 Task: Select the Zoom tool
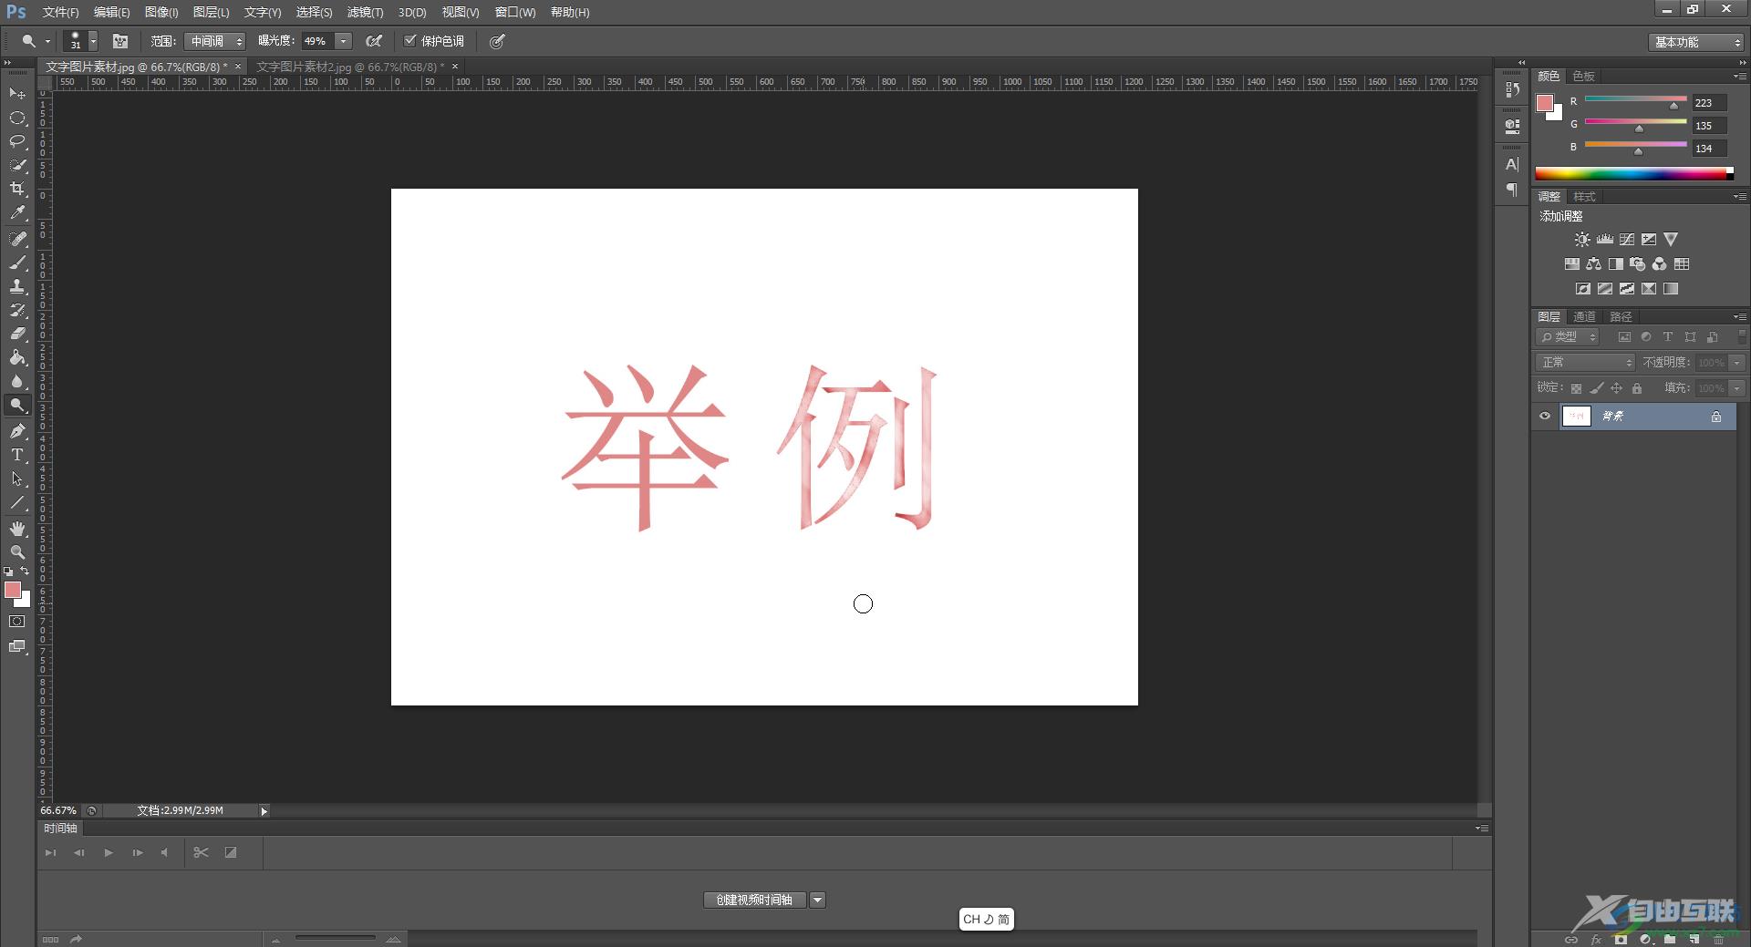point(17,552)
